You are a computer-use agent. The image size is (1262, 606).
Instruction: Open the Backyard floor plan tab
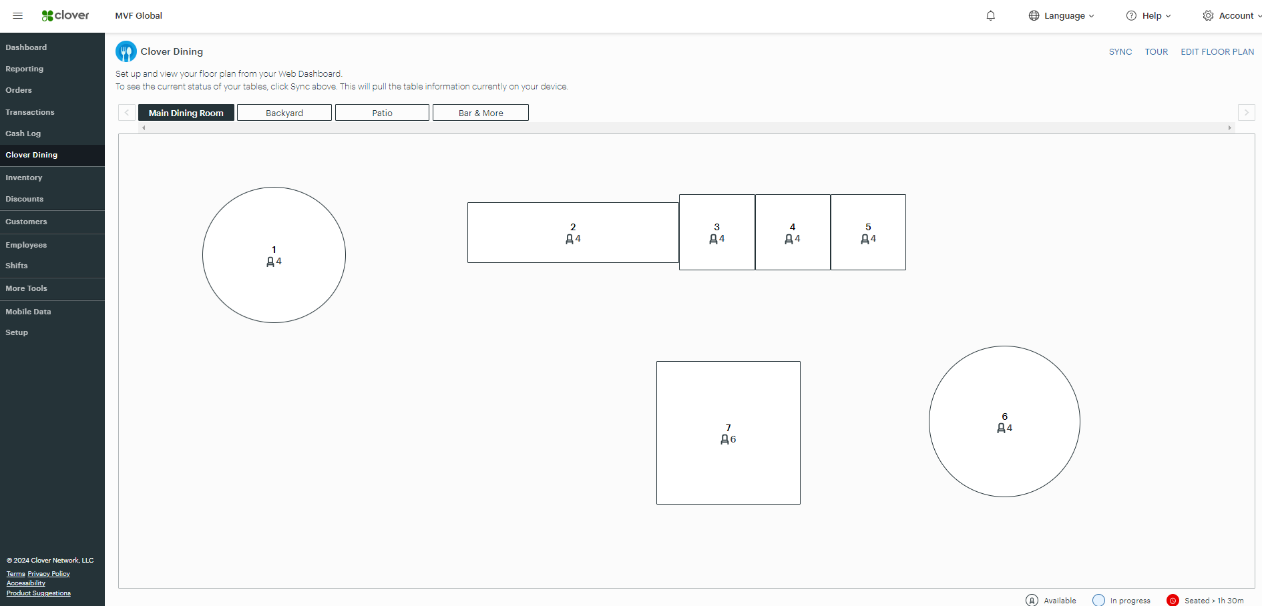(284, 112)
